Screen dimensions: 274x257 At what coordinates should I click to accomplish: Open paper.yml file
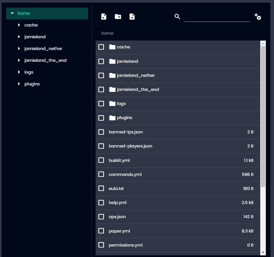click(119, 231)
